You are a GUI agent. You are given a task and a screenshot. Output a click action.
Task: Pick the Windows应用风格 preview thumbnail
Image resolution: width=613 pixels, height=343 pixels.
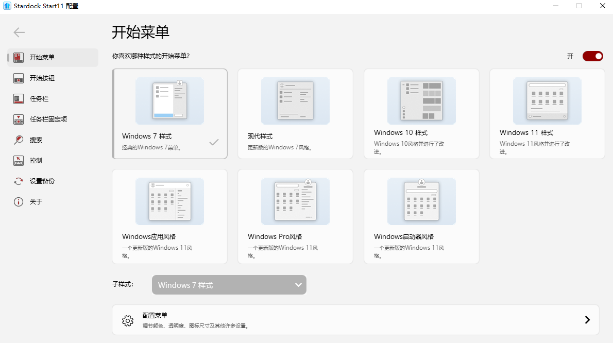click(169, 201)
